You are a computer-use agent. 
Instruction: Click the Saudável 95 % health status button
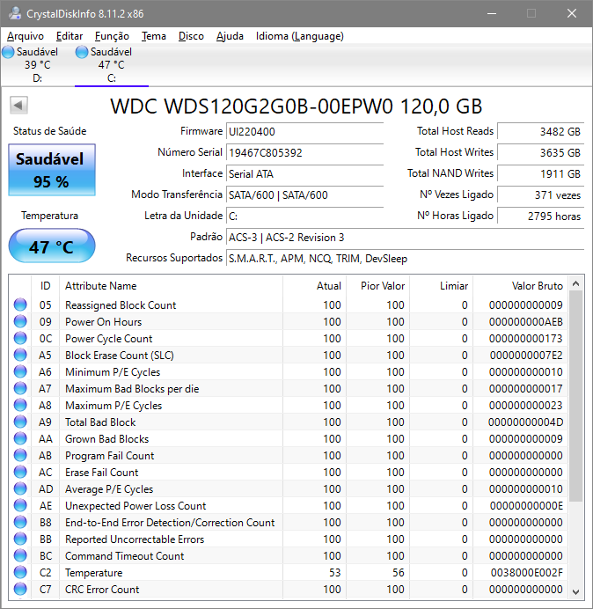pos(52,170)
